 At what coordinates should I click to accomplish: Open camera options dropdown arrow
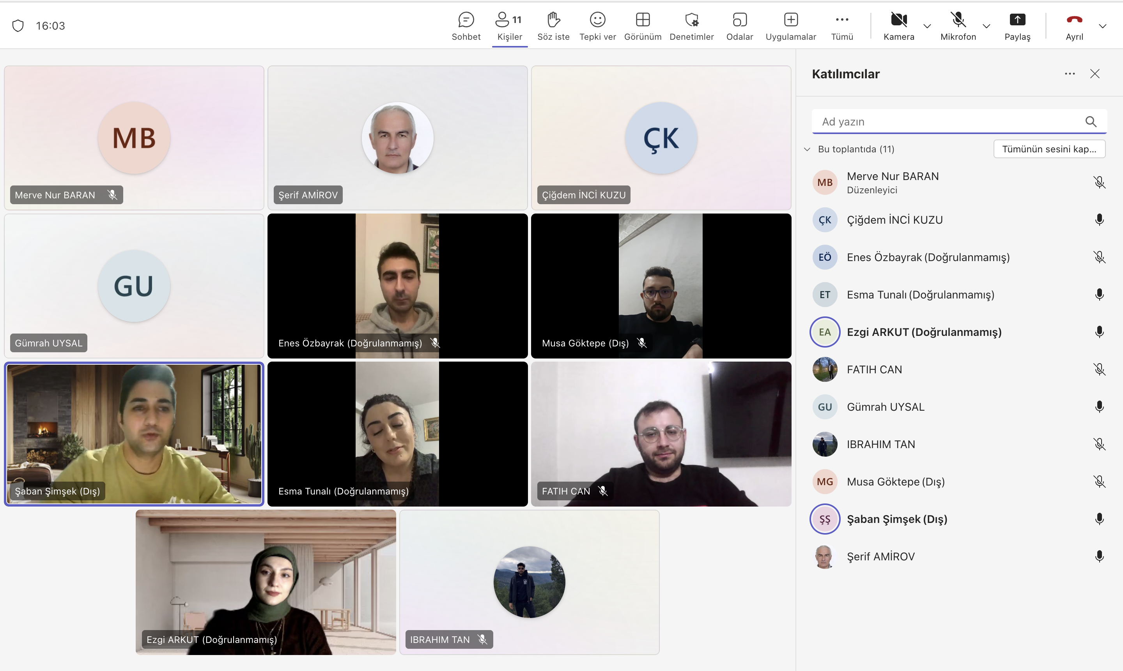926,26
